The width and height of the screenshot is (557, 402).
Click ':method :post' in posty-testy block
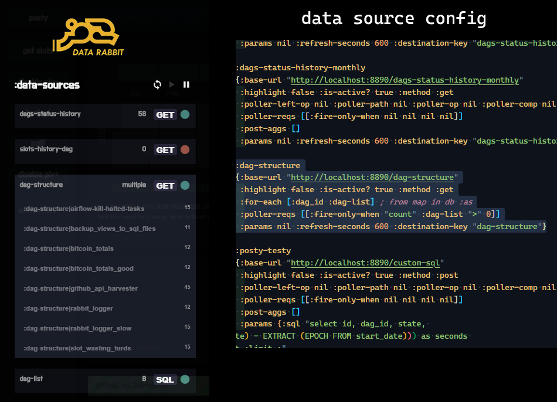pyautogui.click(x=428, y=275)
